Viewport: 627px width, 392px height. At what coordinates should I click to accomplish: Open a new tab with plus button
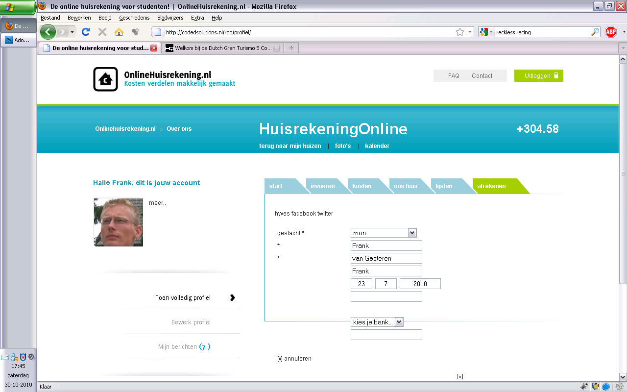291,48
